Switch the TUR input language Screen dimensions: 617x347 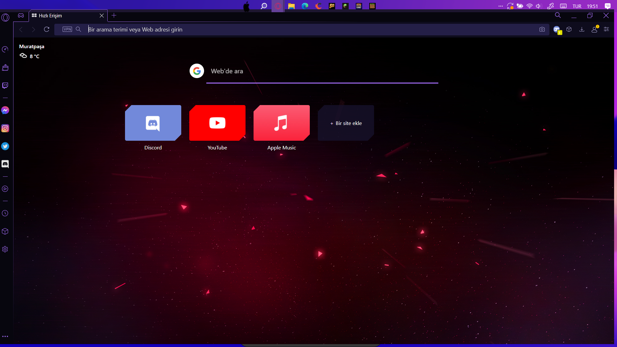[577, 6]
